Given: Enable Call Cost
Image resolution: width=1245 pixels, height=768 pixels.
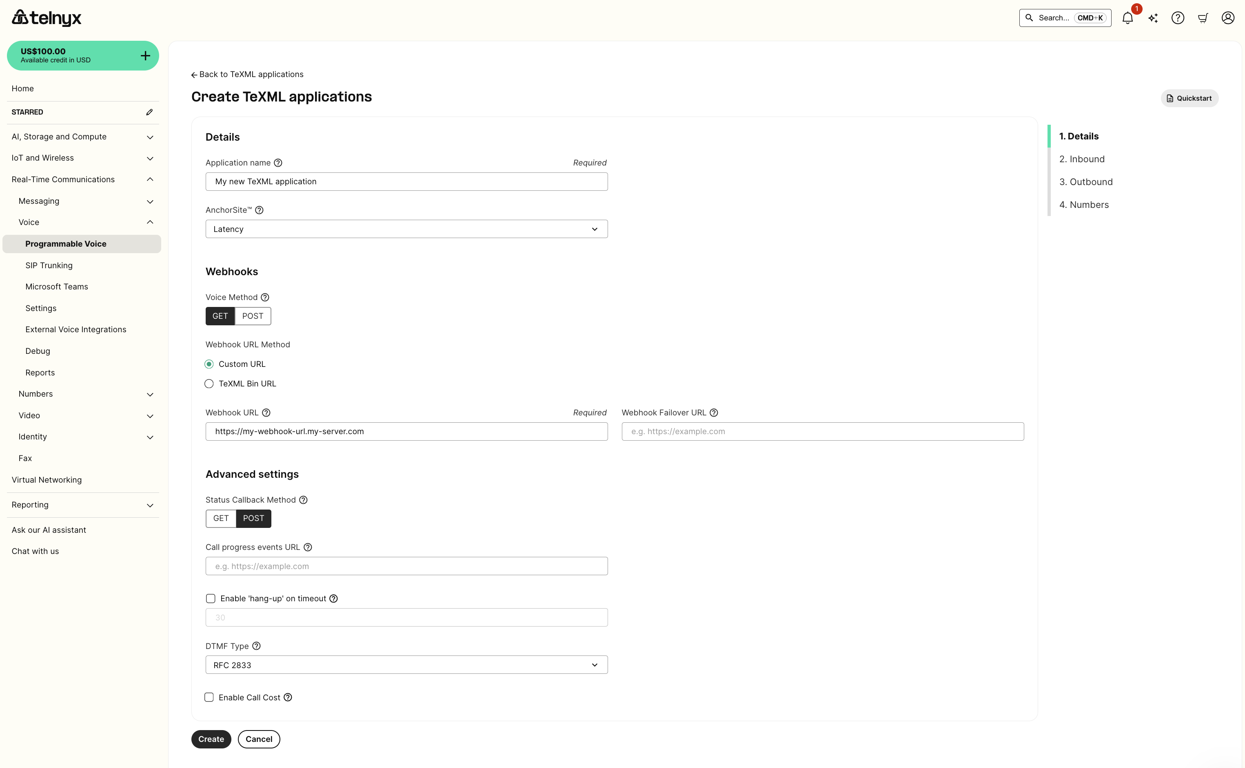Looking at the screenshot, I should coord(209,697).
